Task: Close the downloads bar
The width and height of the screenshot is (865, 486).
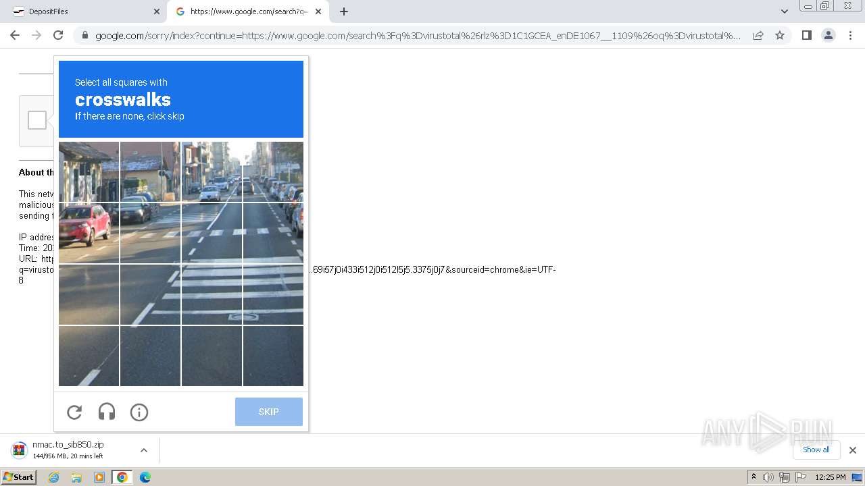Action: tap(852, 450)
